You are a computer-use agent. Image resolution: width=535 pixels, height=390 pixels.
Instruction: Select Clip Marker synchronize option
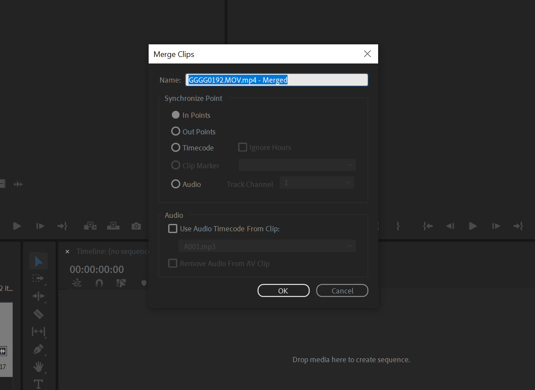click(176, 165)
